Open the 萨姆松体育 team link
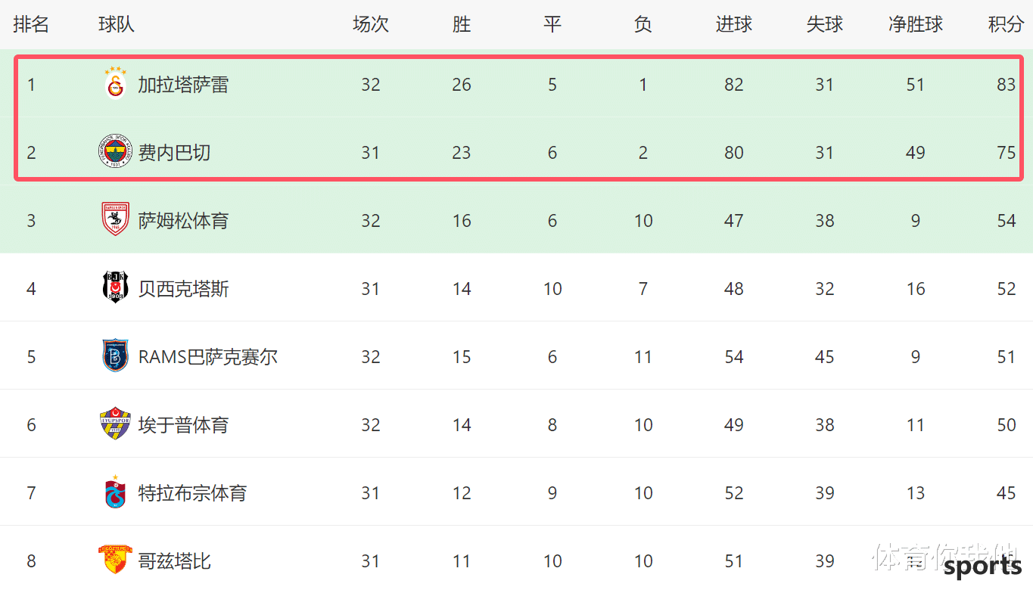This screenshot has height=590, width=1033. 183,221
